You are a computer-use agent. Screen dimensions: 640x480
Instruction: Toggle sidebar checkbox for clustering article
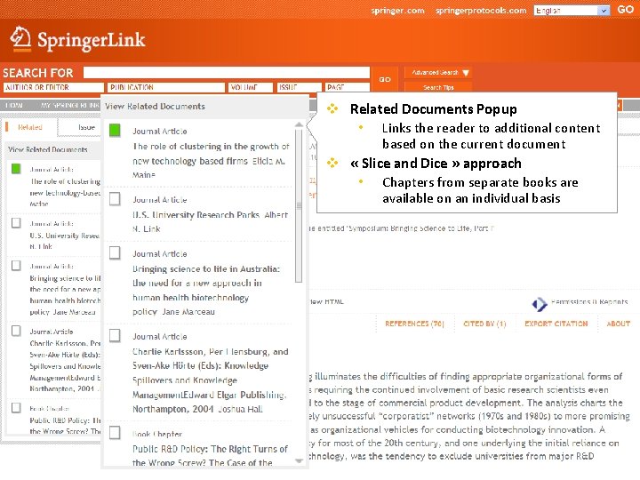click(16, 168)
